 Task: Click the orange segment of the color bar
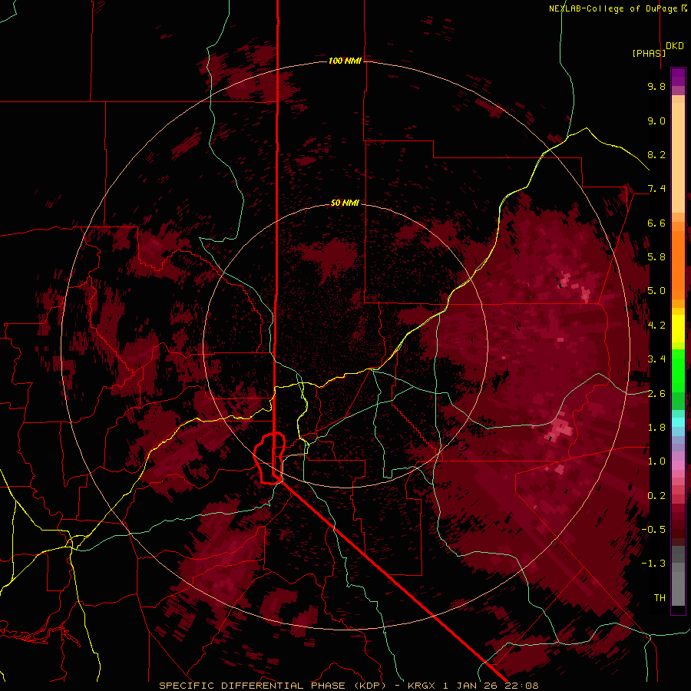678,264
